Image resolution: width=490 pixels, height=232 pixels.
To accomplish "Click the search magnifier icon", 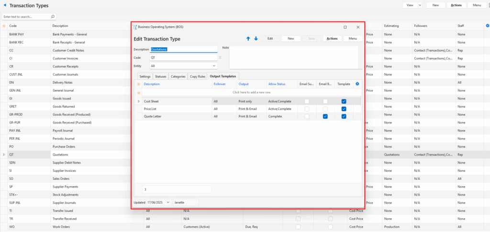I will coord(53,16).
